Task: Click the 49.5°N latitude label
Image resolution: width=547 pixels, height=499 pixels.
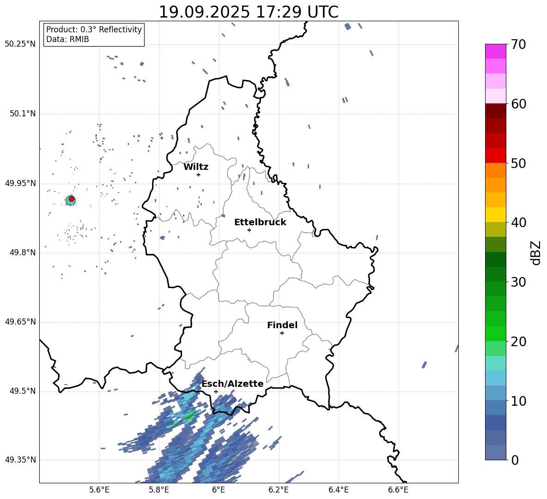Action: (x=23, y=391)
